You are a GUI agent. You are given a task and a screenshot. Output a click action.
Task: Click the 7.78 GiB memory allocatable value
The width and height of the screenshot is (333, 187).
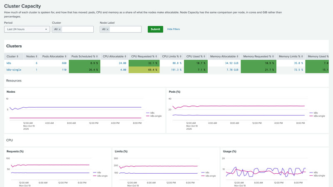click(232, 70)
